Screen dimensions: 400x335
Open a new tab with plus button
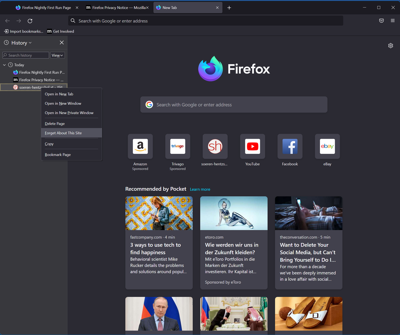click(x=229, y=8)
